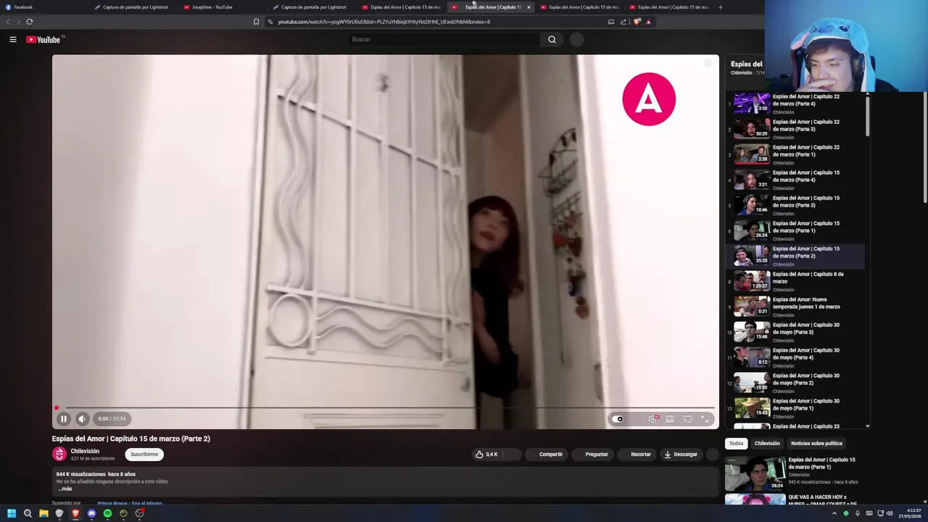Play playlist item Capítulo 30 de mayo (Parte 1)
Screen dimensions: 928x522
pyautogui.click(x=795, y=408)
